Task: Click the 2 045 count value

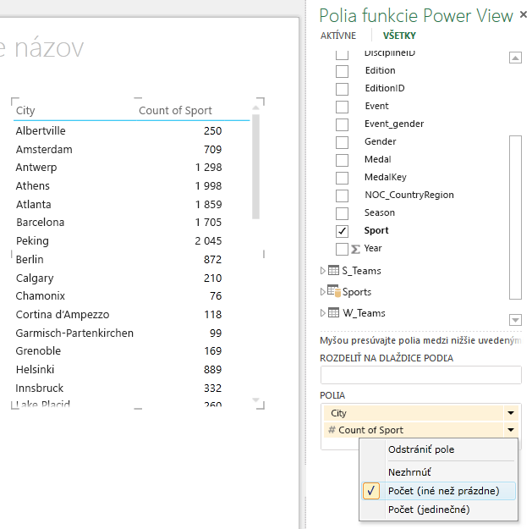Action: click(208, 241)
